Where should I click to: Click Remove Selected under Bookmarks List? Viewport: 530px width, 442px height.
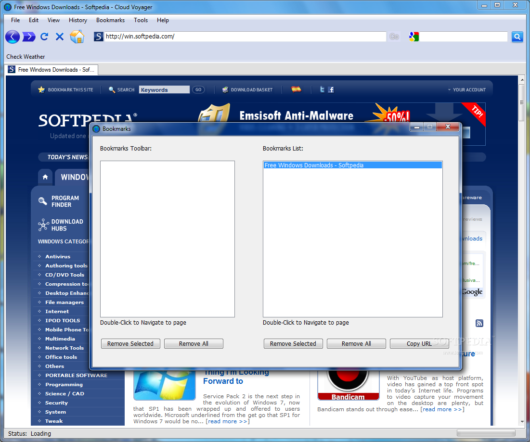[x=293, y=343]
